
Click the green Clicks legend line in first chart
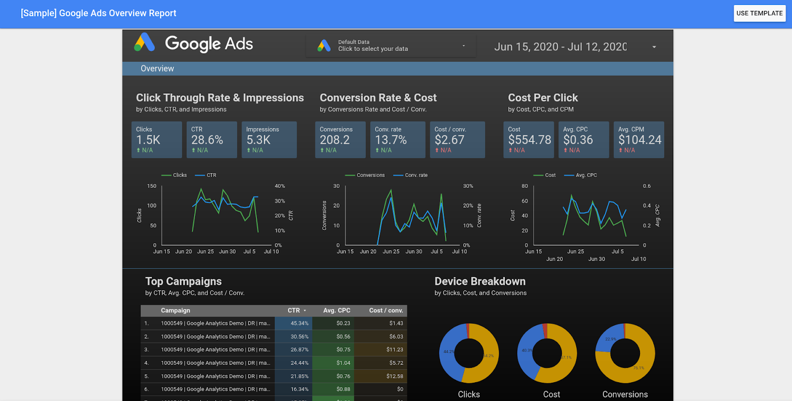pos(166,176)
